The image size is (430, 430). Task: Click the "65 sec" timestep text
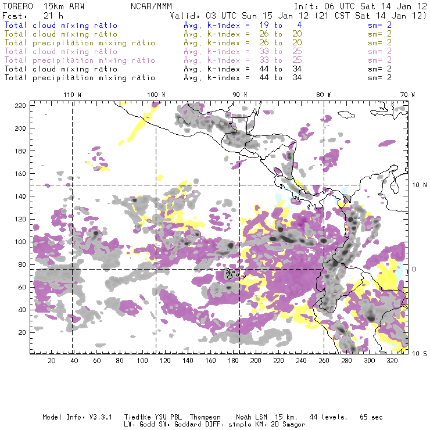click(x=371, y=417)
